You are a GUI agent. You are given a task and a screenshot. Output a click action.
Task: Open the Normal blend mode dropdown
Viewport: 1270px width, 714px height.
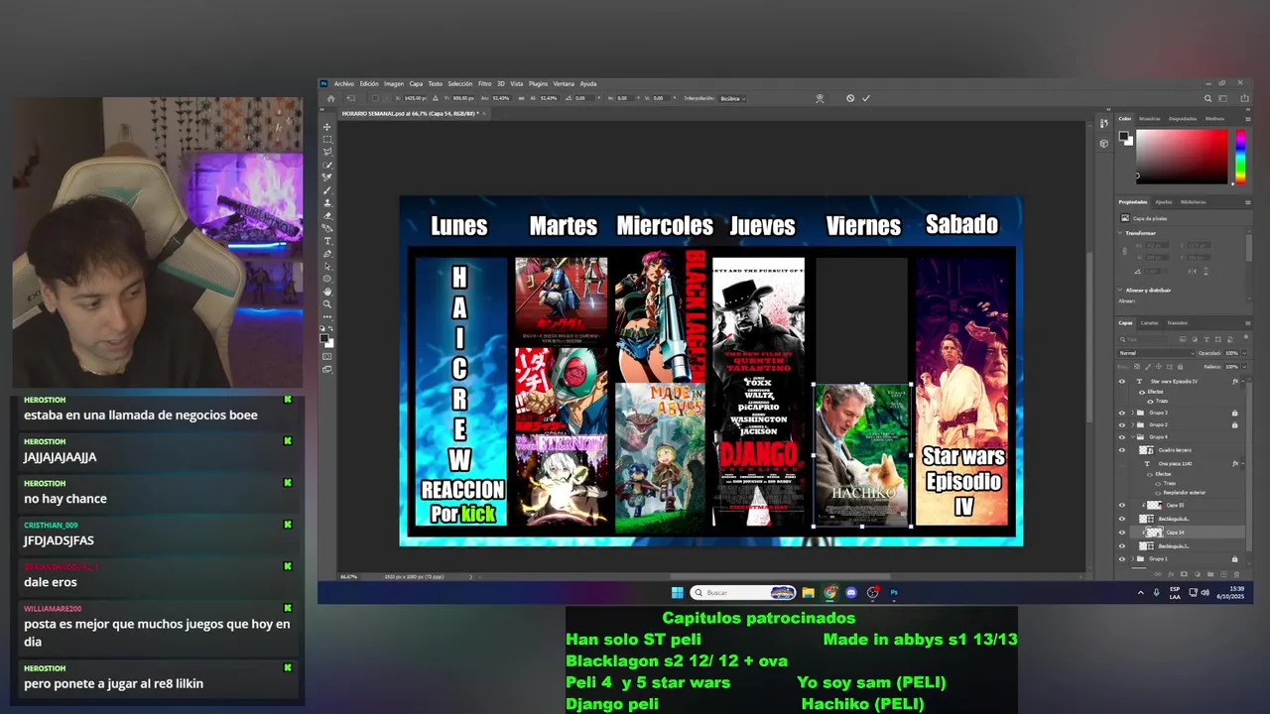(1157, 353)
